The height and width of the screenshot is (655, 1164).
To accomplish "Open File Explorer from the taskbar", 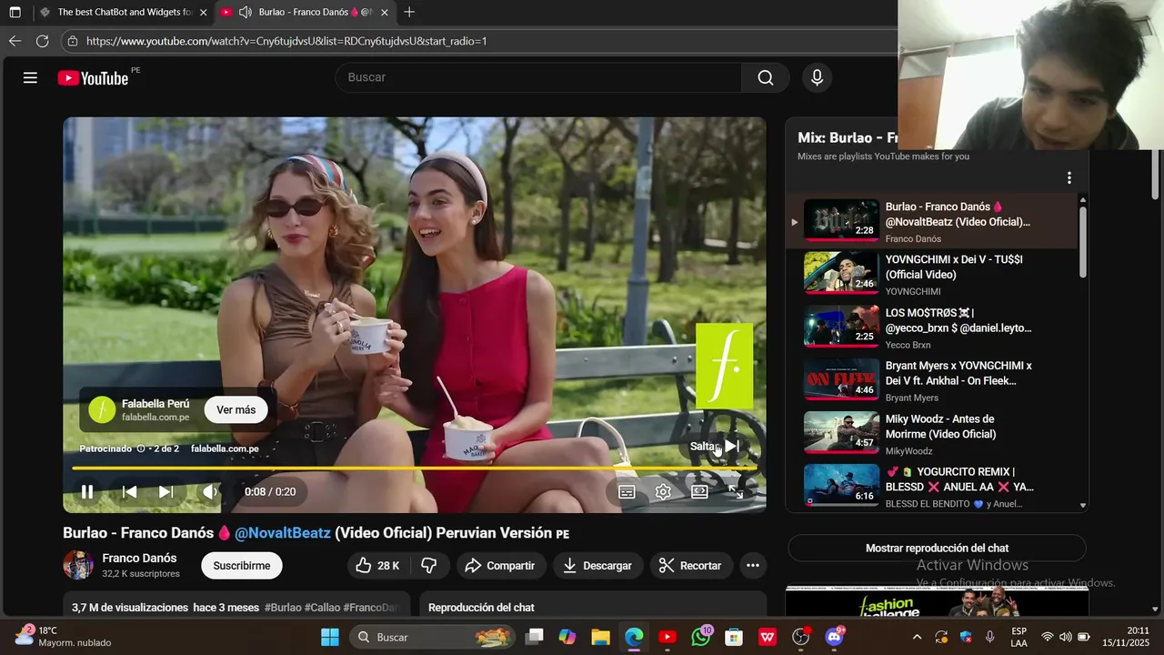I will pos(601,637).
